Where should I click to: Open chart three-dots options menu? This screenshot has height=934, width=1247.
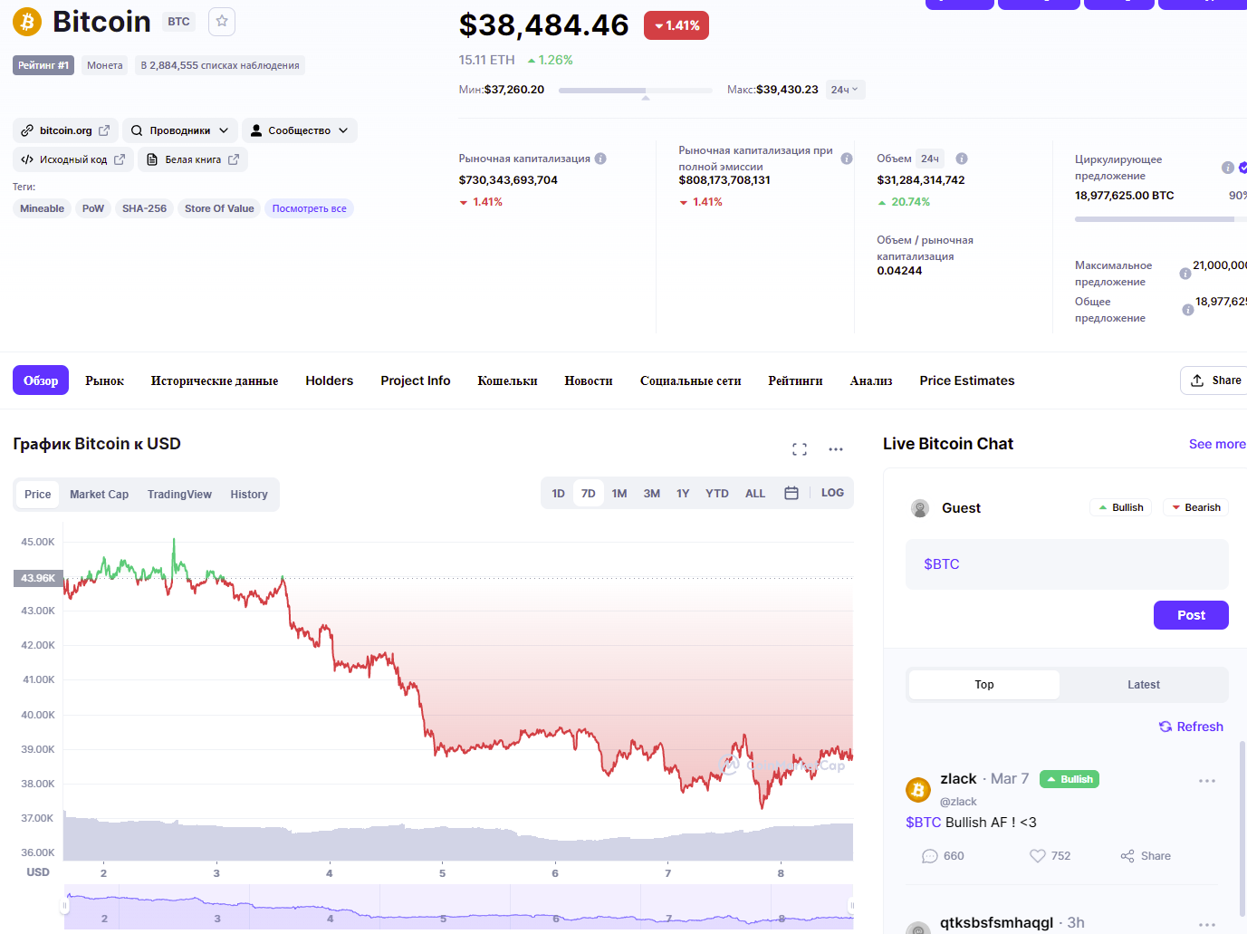tap(836, 449)
